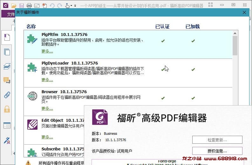Select the Browser 10.1.1.37576 row title
The image size is (252, 165).
pos(64,92)
